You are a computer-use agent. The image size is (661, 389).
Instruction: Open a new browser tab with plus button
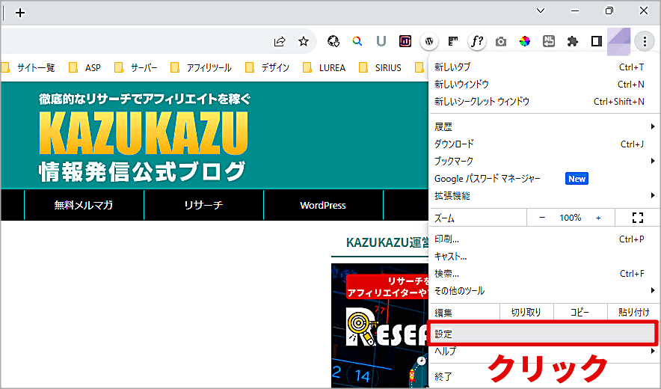pyautogui.click(x=19, y=13)
